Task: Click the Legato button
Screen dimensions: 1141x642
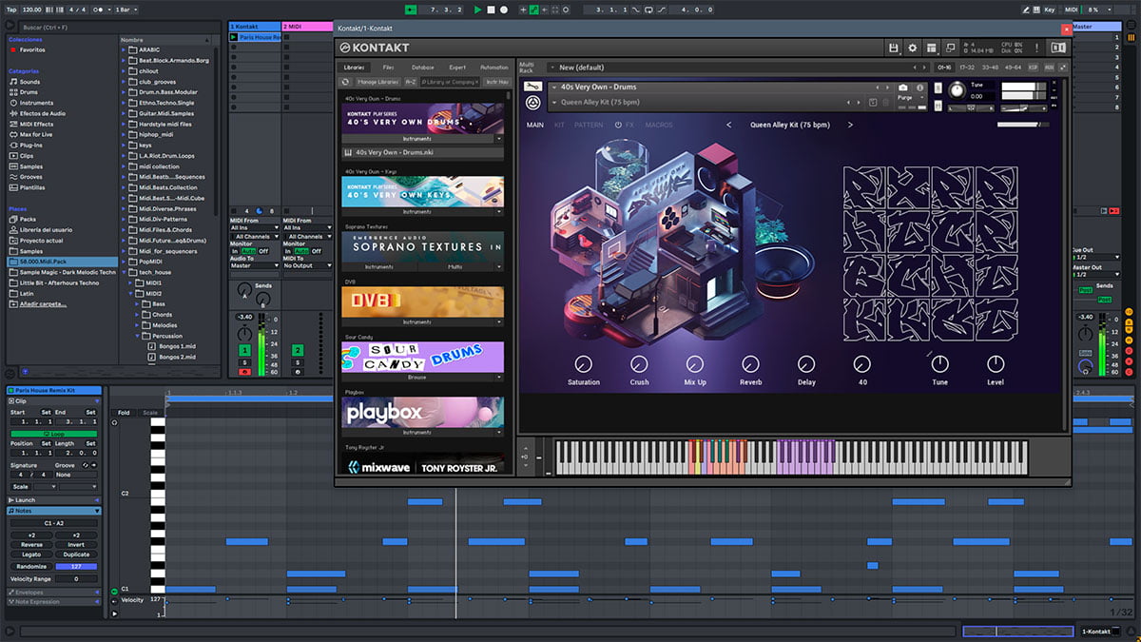Action: [x=31, y=554]
